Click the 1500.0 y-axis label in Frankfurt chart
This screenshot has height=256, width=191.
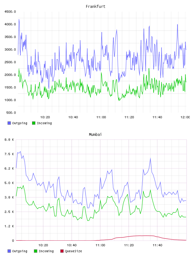pyautogui.click(x=10, y=87)
